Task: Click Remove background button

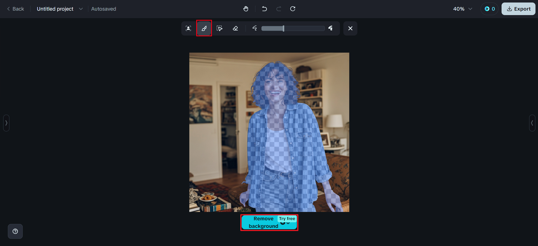Action: (x=269, y=223)
